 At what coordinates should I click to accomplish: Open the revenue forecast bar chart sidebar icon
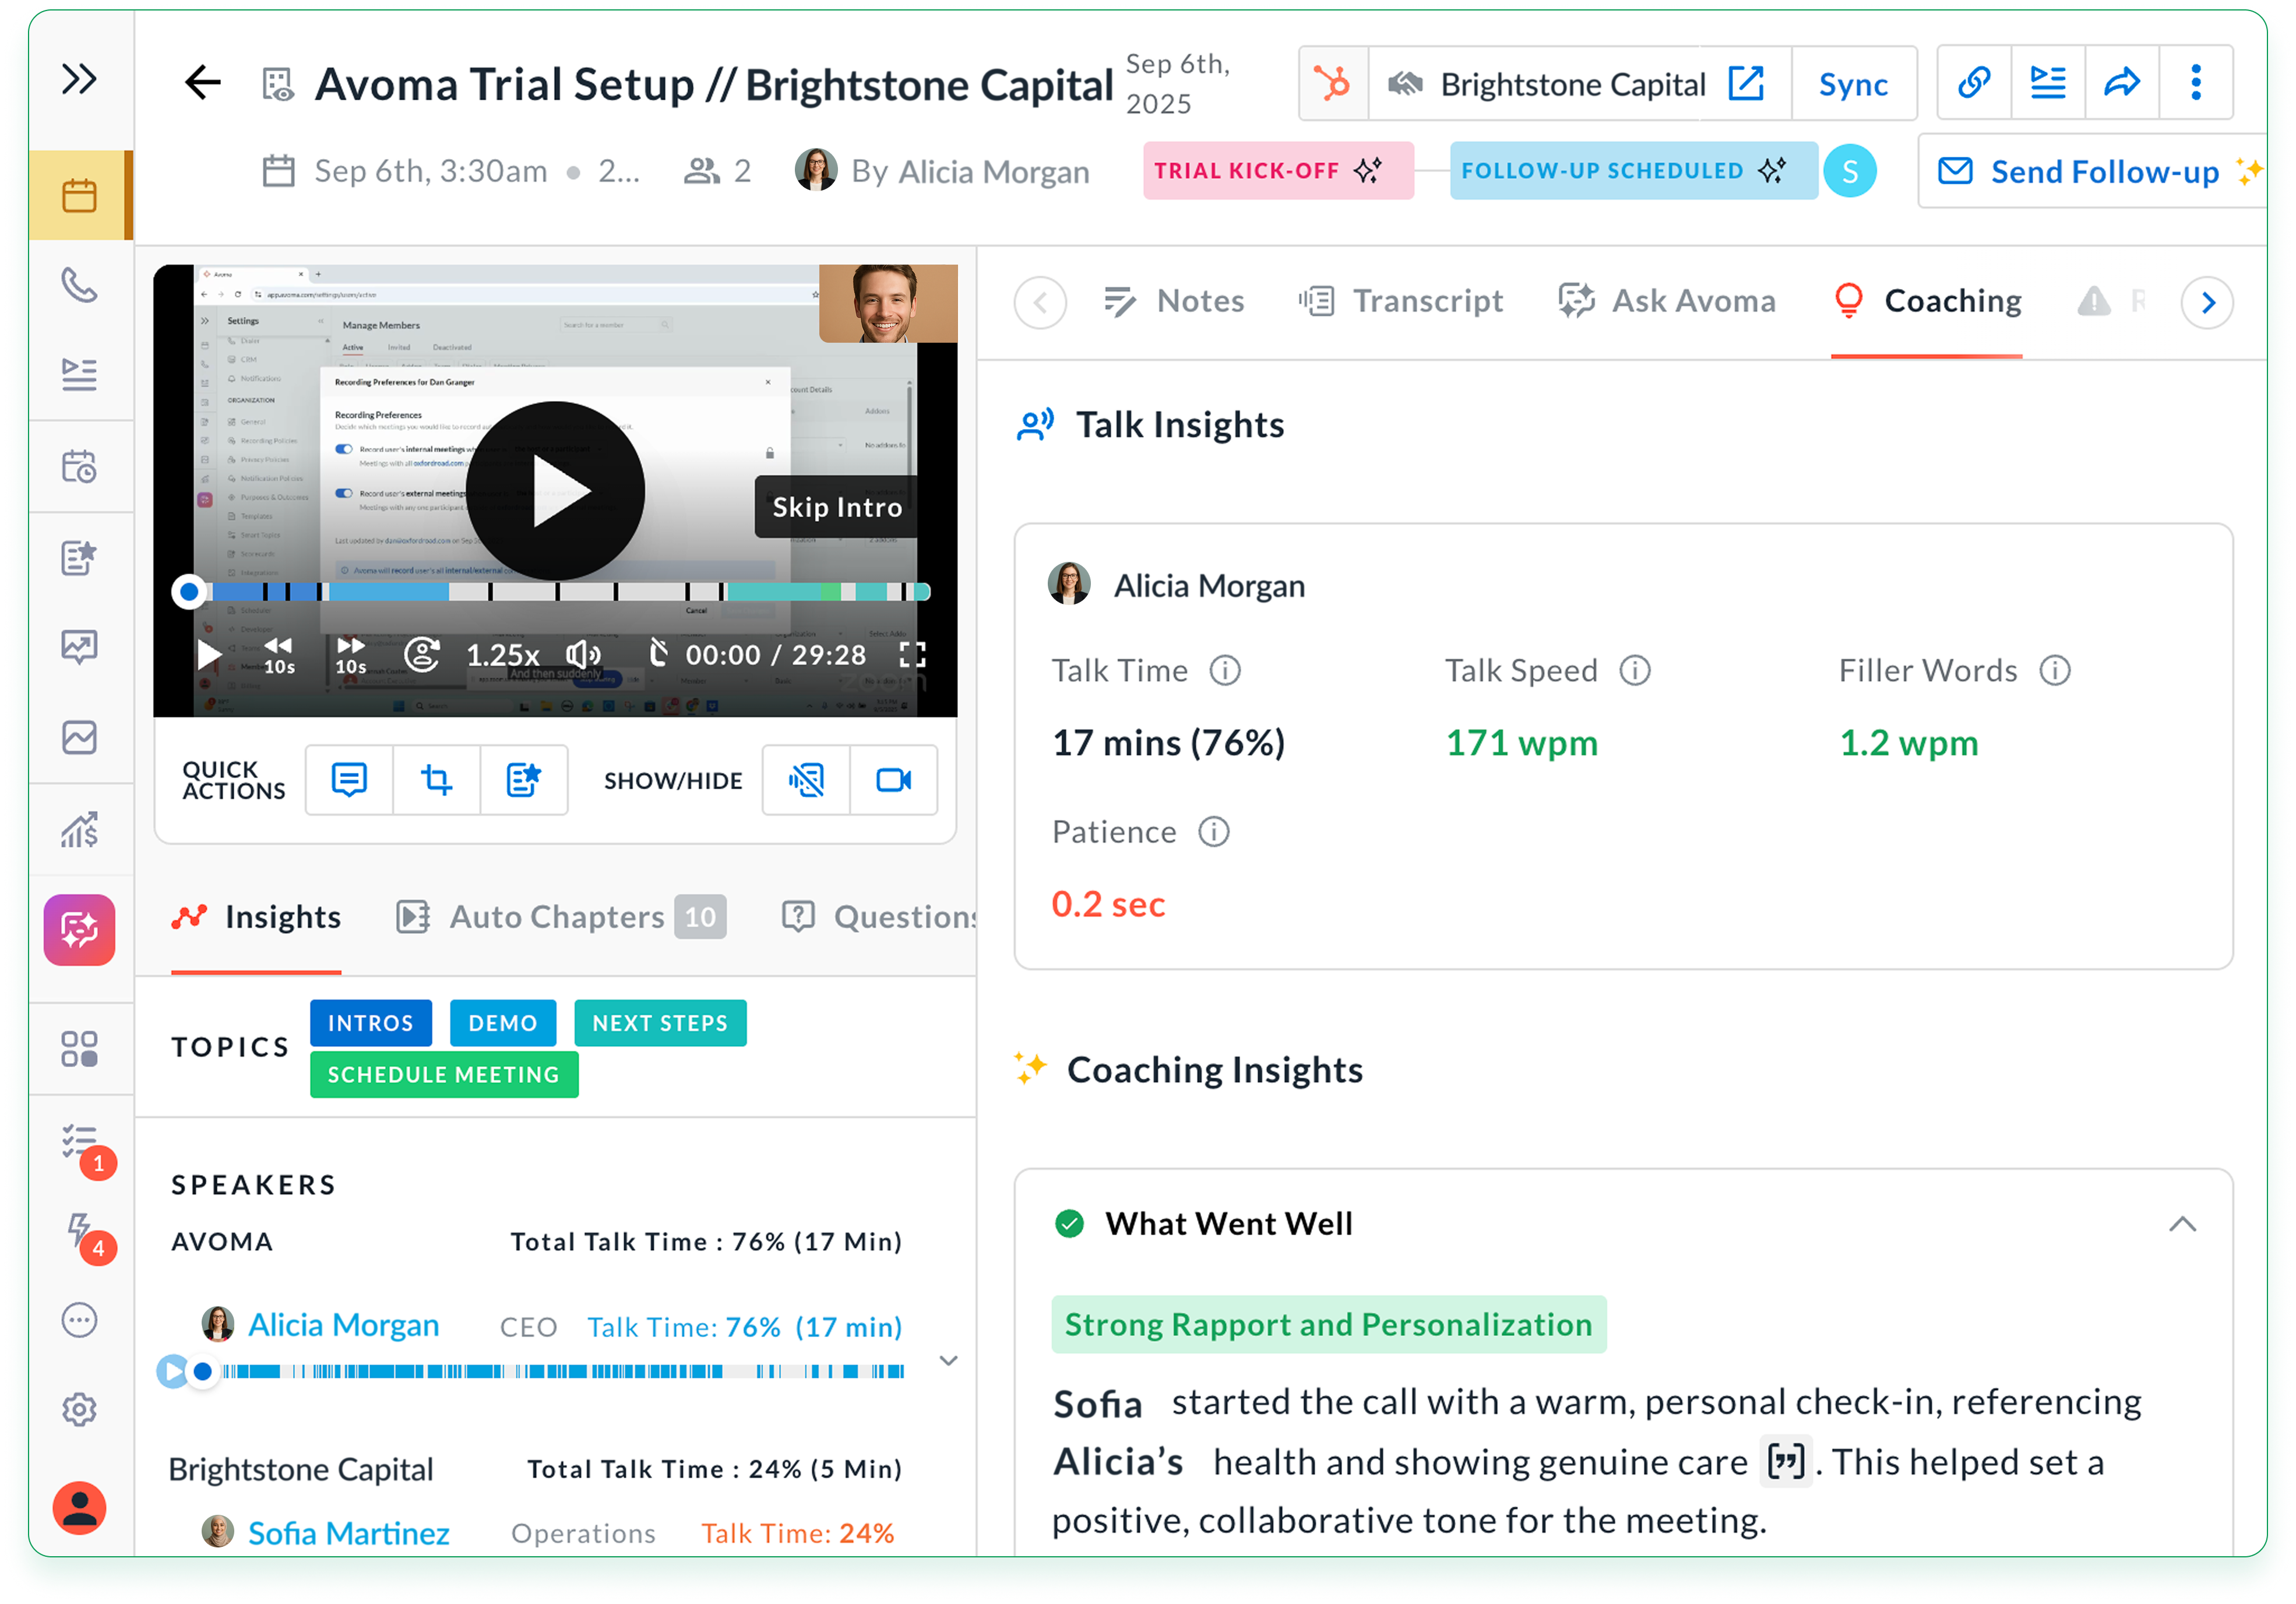tap(79, 829)
